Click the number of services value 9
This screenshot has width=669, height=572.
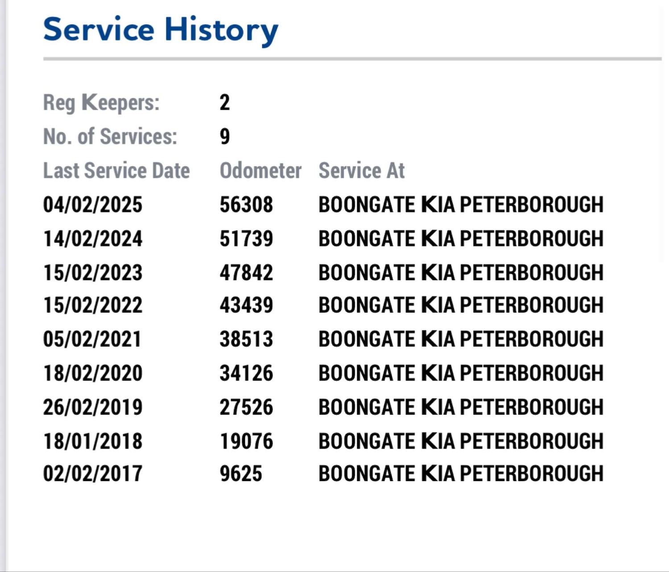(225, 136)
